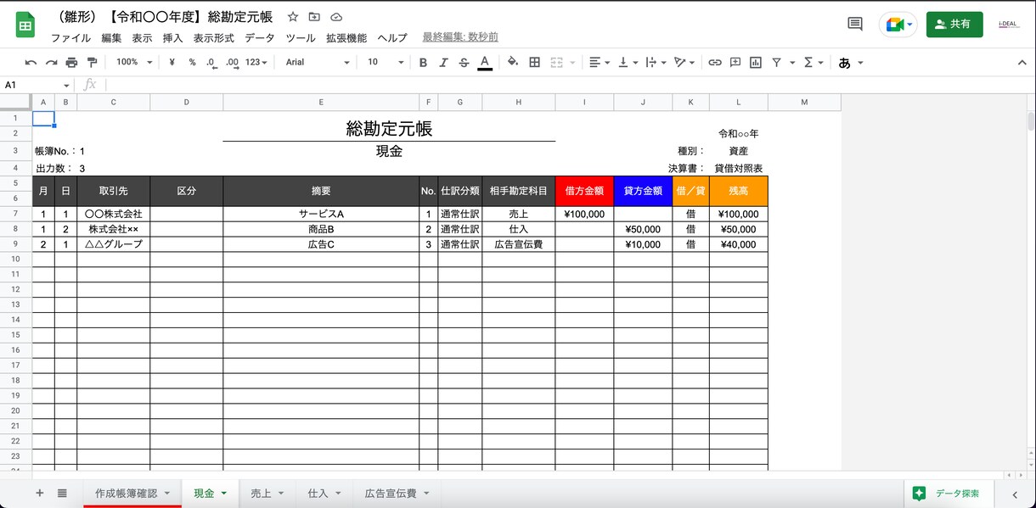
Task: Open the データ menu
Action: click(260, 38)
